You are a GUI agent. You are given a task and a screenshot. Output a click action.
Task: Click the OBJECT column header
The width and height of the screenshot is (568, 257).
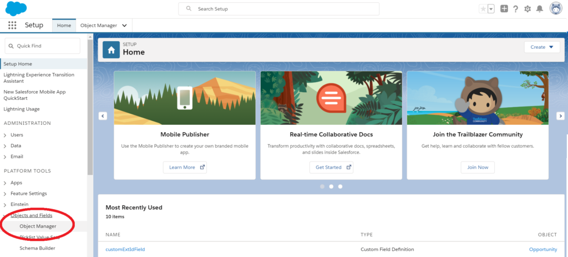547,235
